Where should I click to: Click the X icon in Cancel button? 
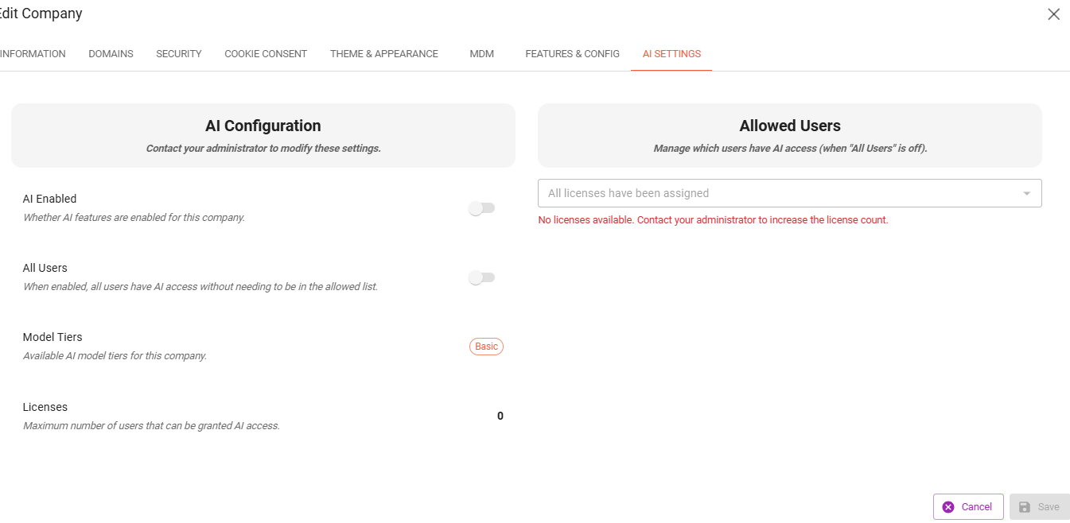[947, 507]
